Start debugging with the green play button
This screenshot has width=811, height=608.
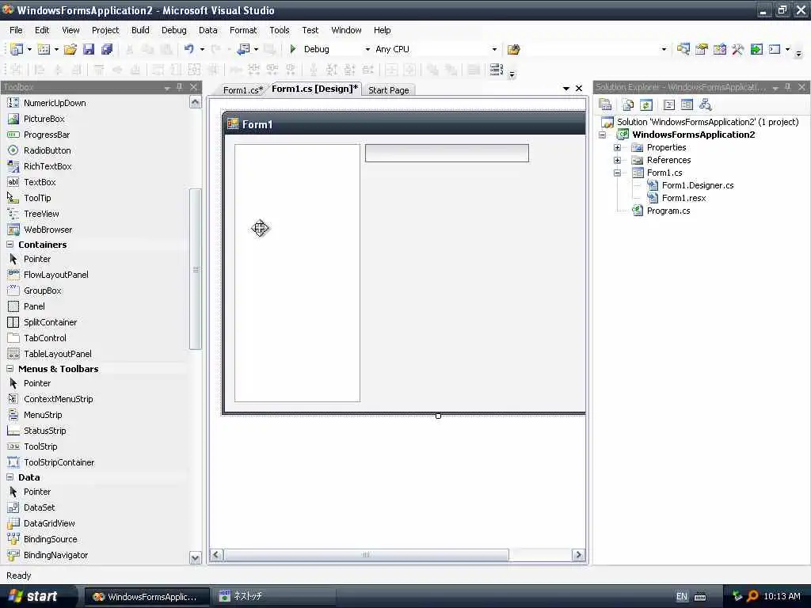(293, 49)
